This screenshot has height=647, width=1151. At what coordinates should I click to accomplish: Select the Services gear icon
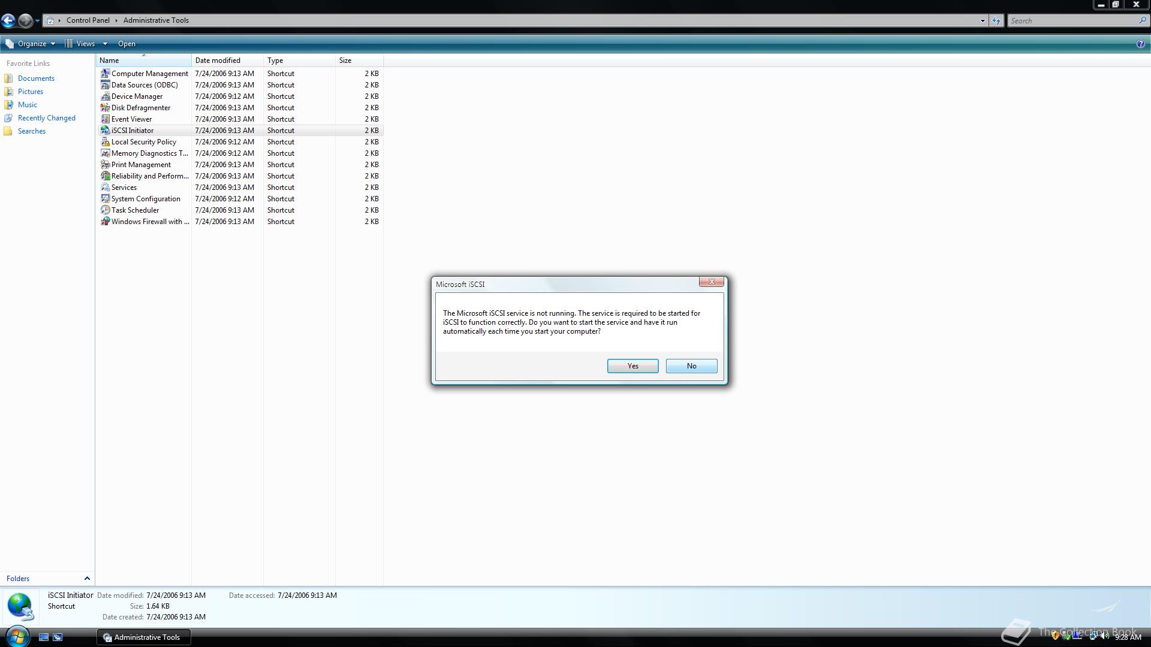105,188
